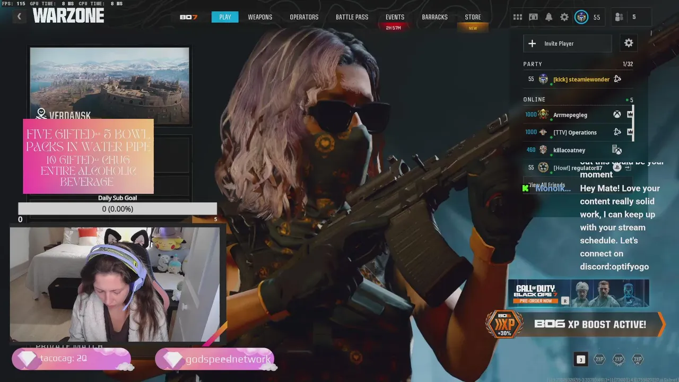Click the crown icon on Arrmepegleg's row
This screenshot has height=382, width=679.
click(630, 115)
